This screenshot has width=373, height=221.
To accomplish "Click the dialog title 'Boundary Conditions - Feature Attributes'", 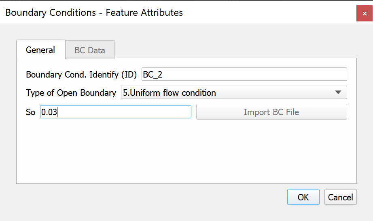I will pos(94,13).
